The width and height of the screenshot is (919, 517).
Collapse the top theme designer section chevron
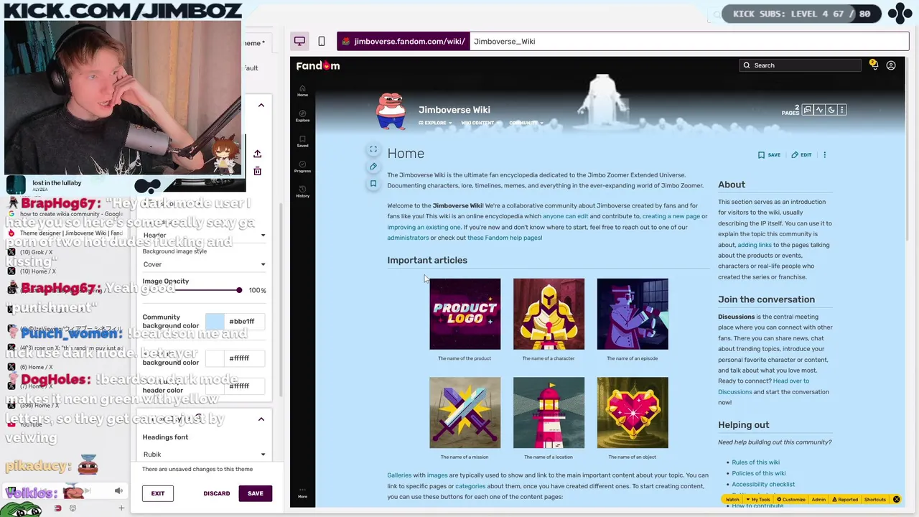[261, 105]
